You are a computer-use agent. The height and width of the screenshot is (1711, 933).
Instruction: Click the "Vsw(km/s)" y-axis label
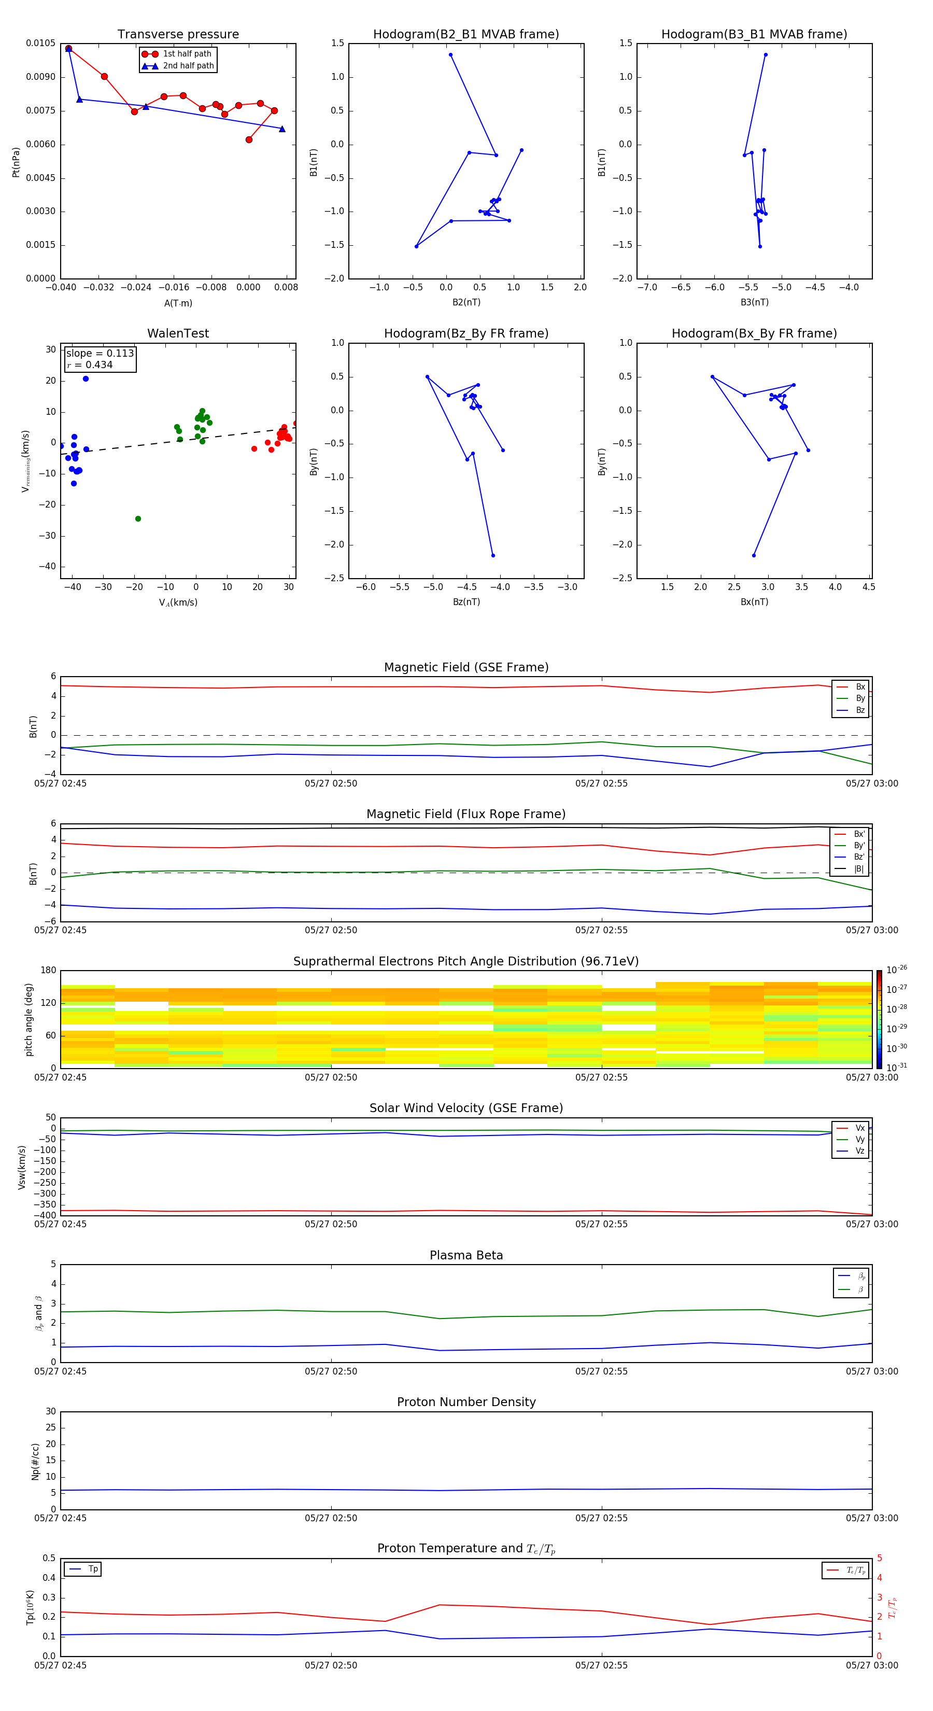coord(22,1167)
